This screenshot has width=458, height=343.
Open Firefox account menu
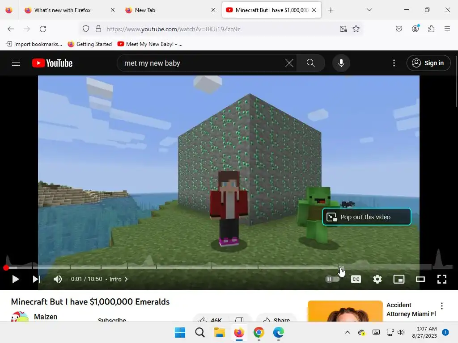click(x=416, y=29)
